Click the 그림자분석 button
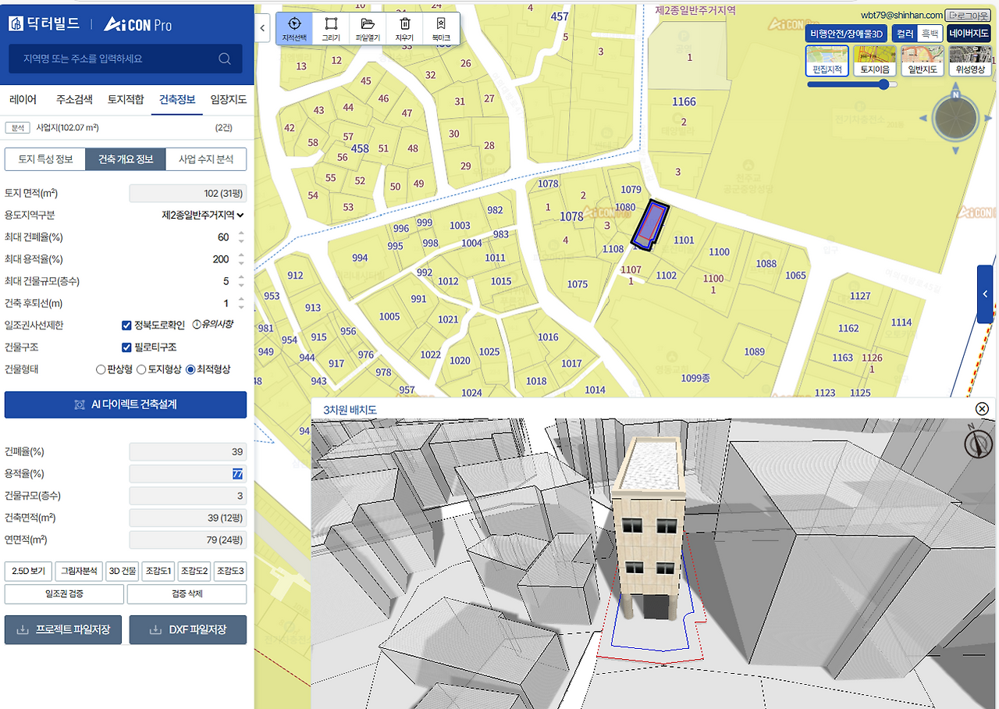Viewport: 999px width, 709px height. coord(79,571)
